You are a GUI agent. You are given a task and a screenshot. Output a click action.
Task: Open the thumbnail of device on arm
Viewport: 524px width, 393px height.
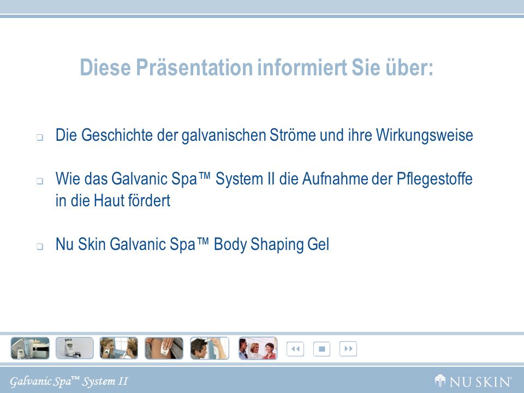click(164, 348)
